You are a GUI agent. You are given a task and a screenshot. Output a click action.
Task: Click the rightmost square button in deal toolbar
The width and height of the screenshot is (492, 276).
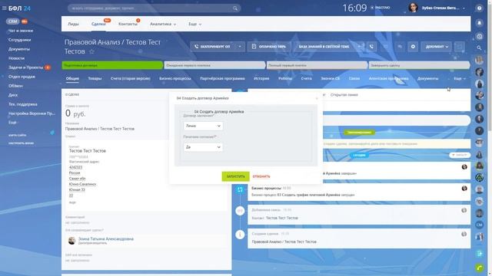pos(460,47)
